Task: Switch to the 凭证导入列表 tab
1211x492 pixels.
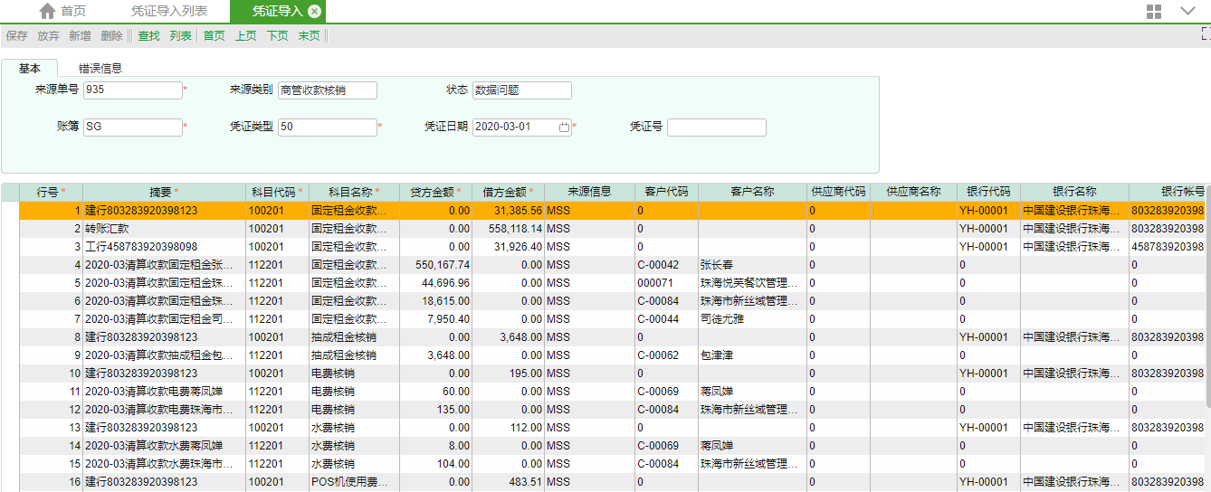Action: [x=169, y=12]
